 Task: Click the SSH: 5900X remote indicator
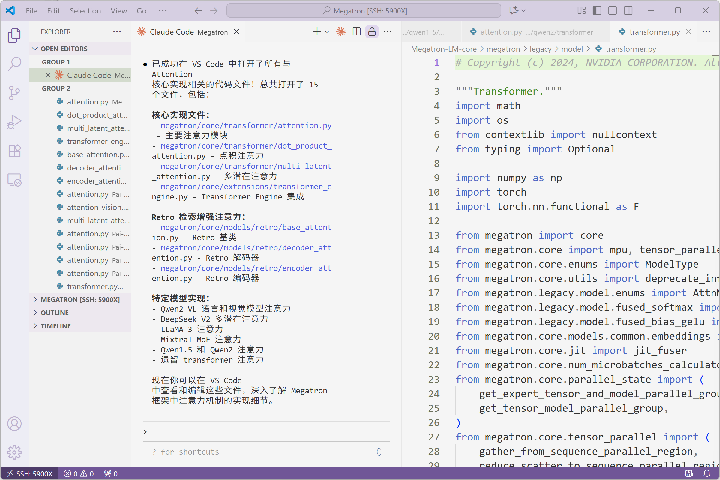pyautogui.click(x=30, y=474)
